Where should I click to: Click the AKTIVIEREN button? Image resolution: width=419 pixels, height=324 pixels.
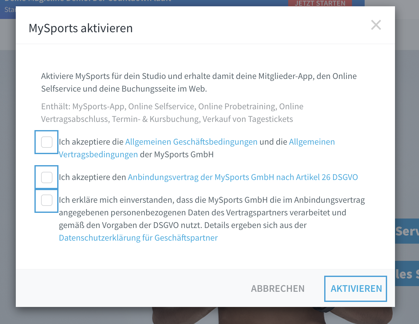pos(356,289)
